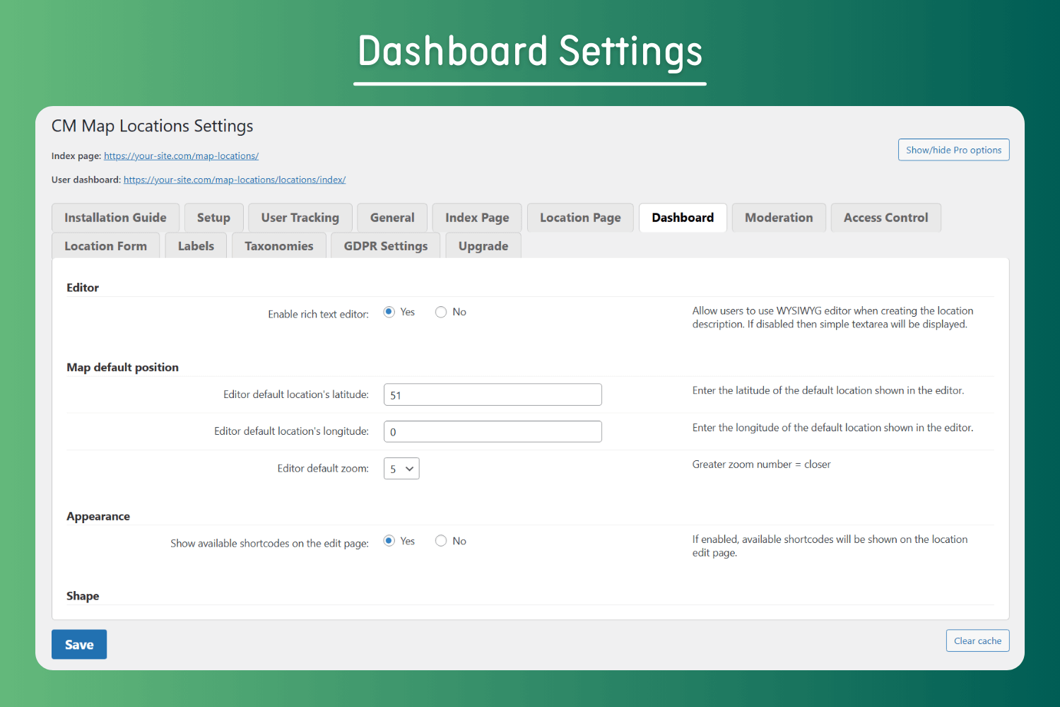The height and width of the screenshot is (707, 1060).
Task: Click the 'Appearance' section heading
Action: (x=98, y=516)
